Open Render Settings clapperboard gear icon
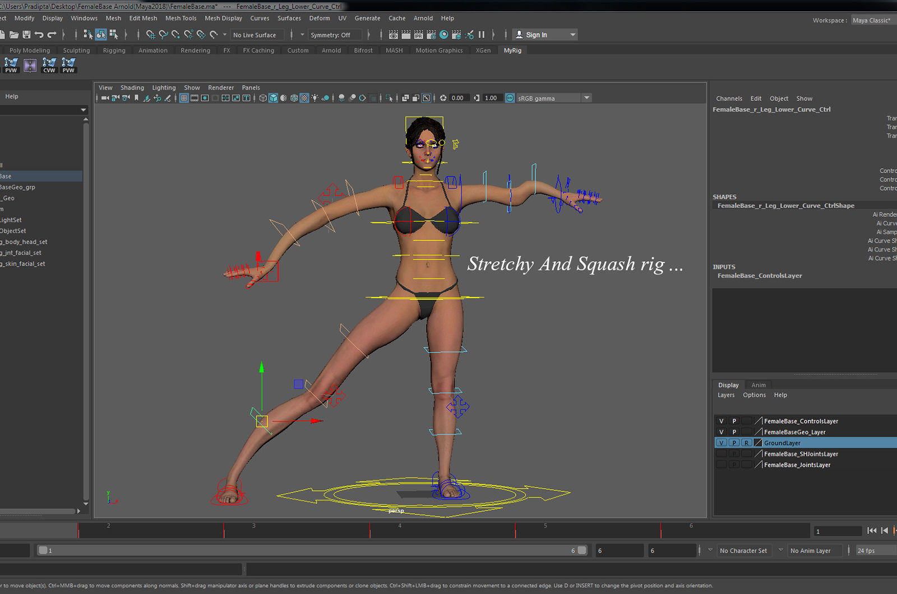 coord(431,35)
